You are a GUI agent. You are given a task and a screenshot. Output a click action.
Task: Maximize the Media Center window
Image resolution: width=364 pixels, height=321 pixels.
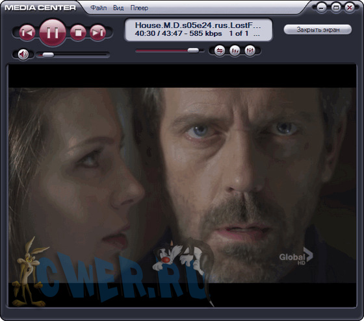pos(335,8)
